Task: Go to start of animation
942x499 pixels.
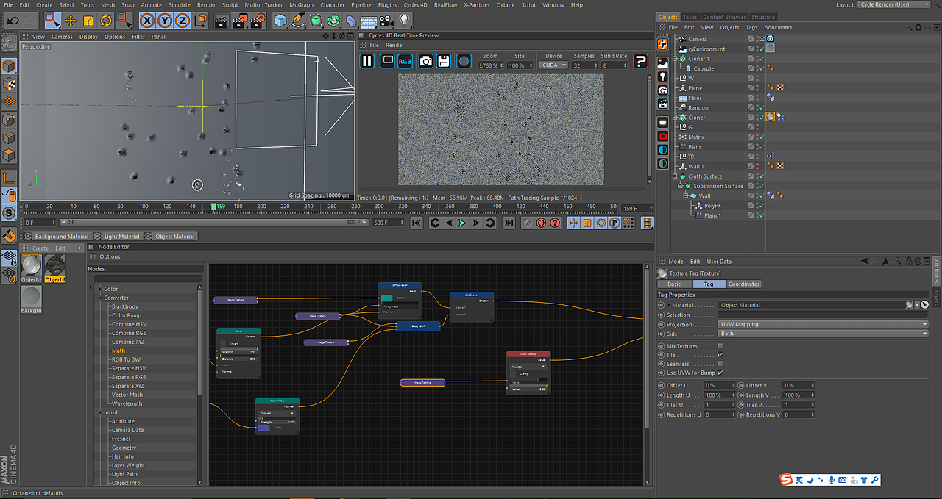Action: point(417,223)
